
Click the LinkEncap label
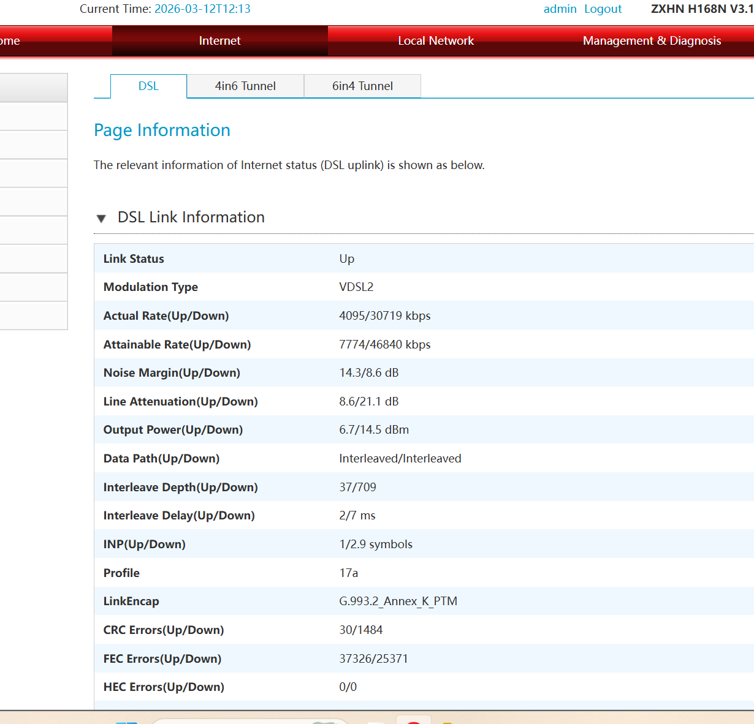point(131,601)
